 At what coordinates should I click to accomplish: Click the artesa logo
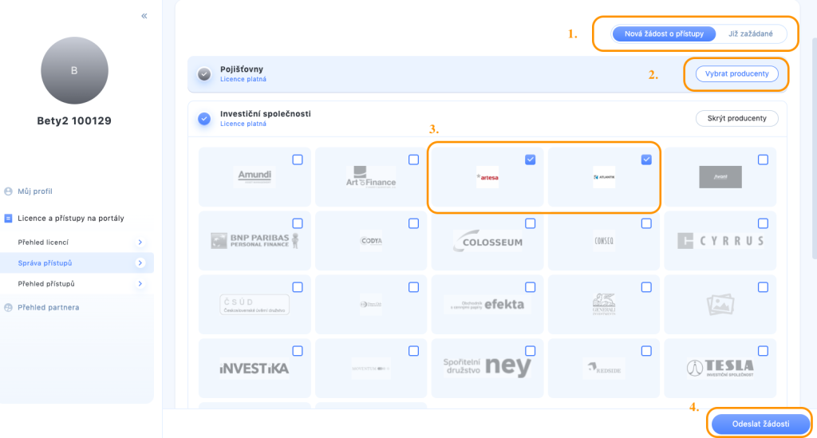487,177
